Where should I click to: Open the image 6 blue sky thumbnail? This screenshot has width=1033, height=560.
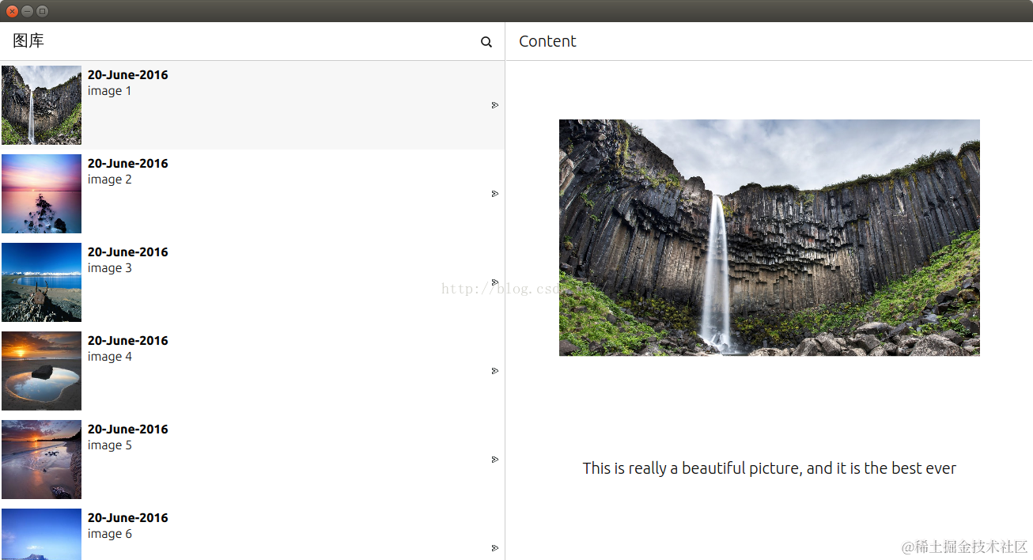[x=41, y=534]
